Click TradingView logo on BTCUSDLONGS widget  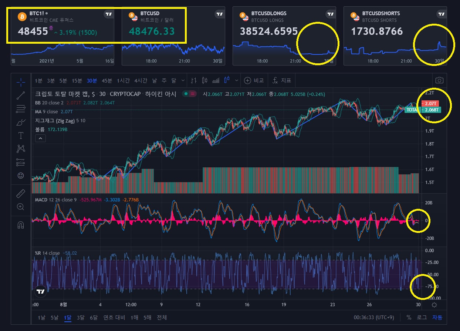[331, 14]
